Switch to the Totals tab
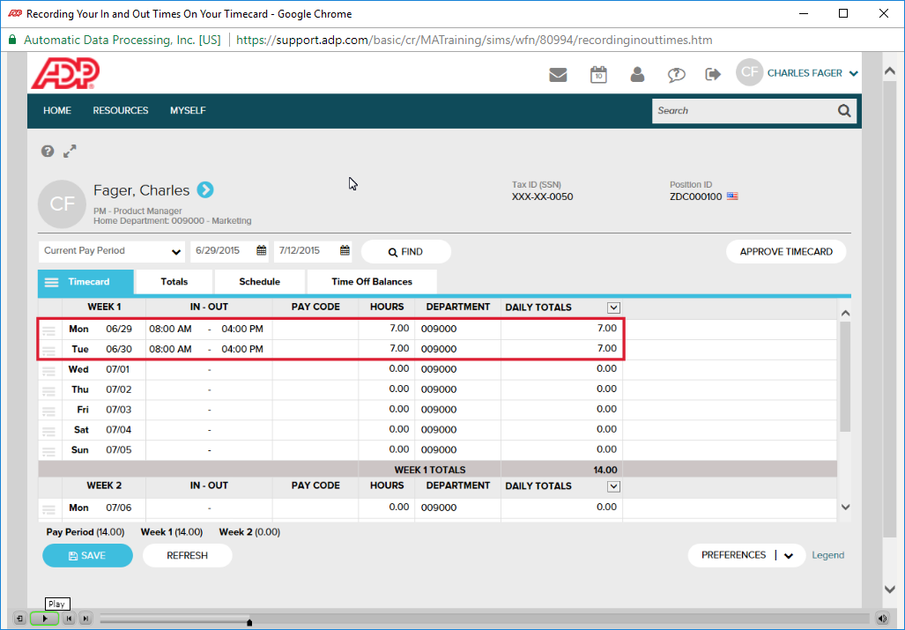Image resolution: width=905 pixels, height=630 pixels. pos(174,282)
